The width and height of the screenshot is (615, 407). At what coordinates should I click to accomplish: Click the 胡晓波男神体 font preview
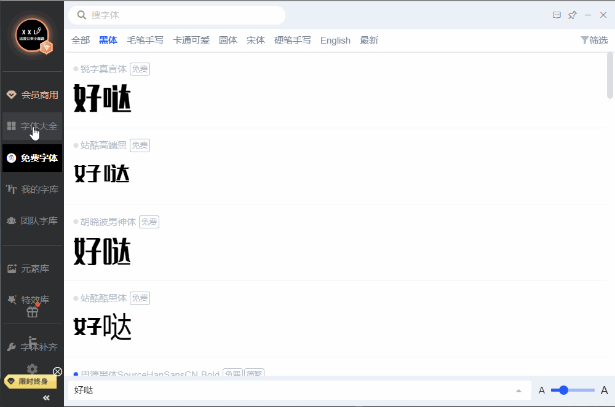(x=102, y=251)
